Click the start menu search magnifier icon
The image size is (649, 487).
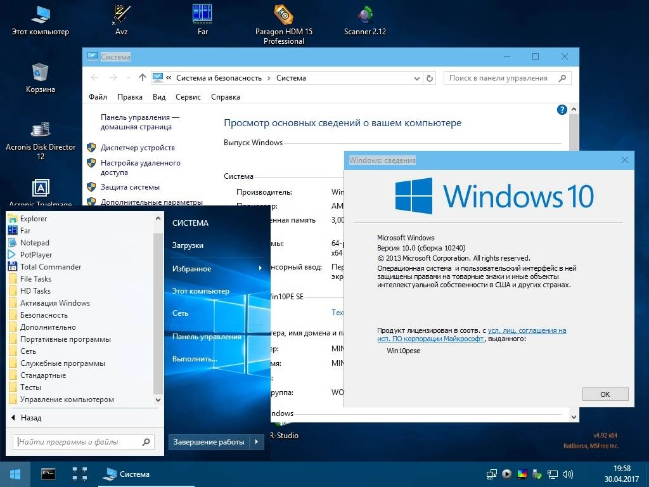pos(146,442)
